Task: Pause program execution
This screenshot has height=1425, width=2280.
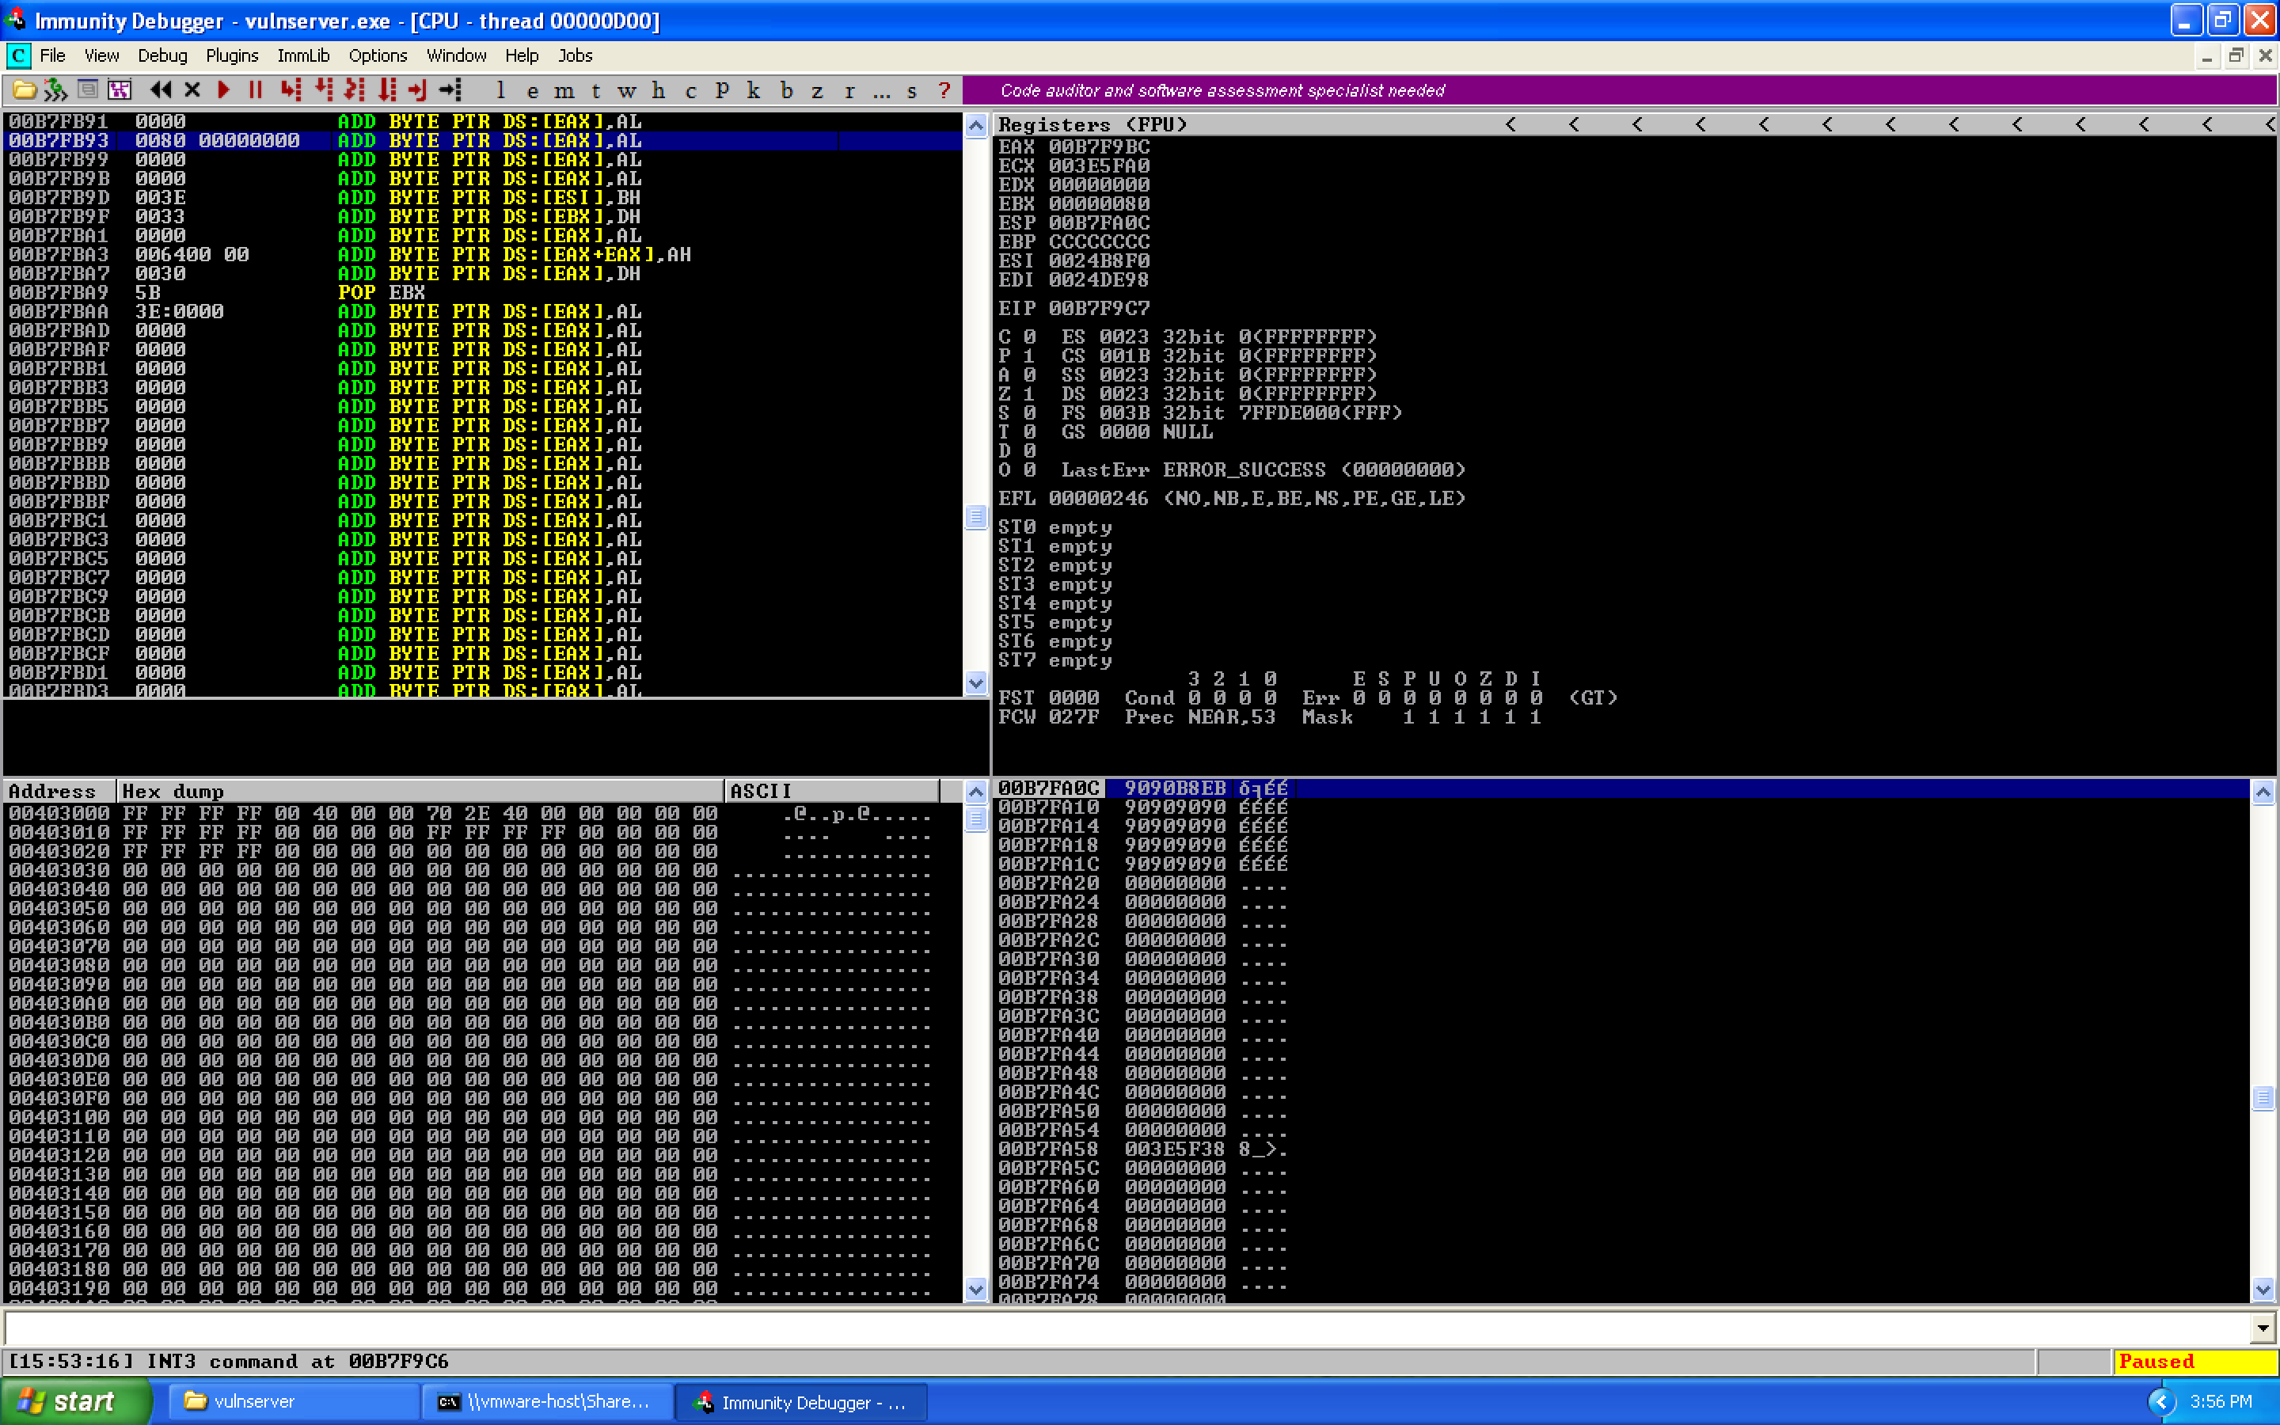Action: point(256,89)
